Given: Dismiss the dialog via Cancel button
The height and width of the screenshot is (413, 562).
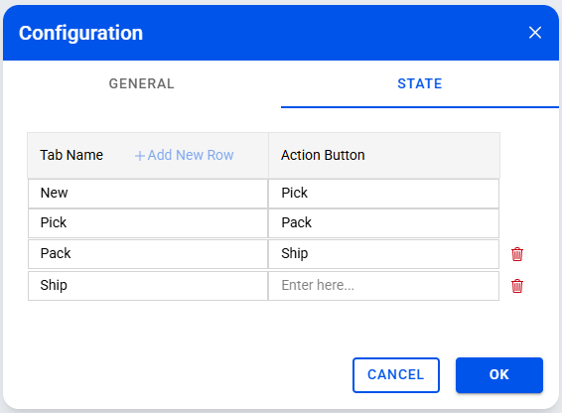Looking at the screenshot, I should tap(396, 374).
